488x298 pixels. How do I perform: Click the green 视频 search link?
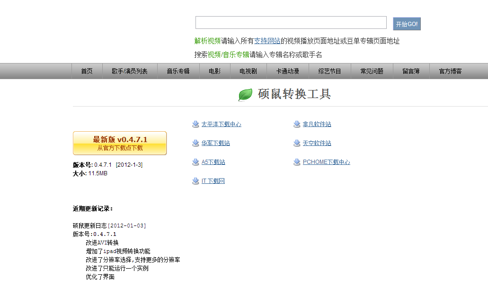(213, 54)
